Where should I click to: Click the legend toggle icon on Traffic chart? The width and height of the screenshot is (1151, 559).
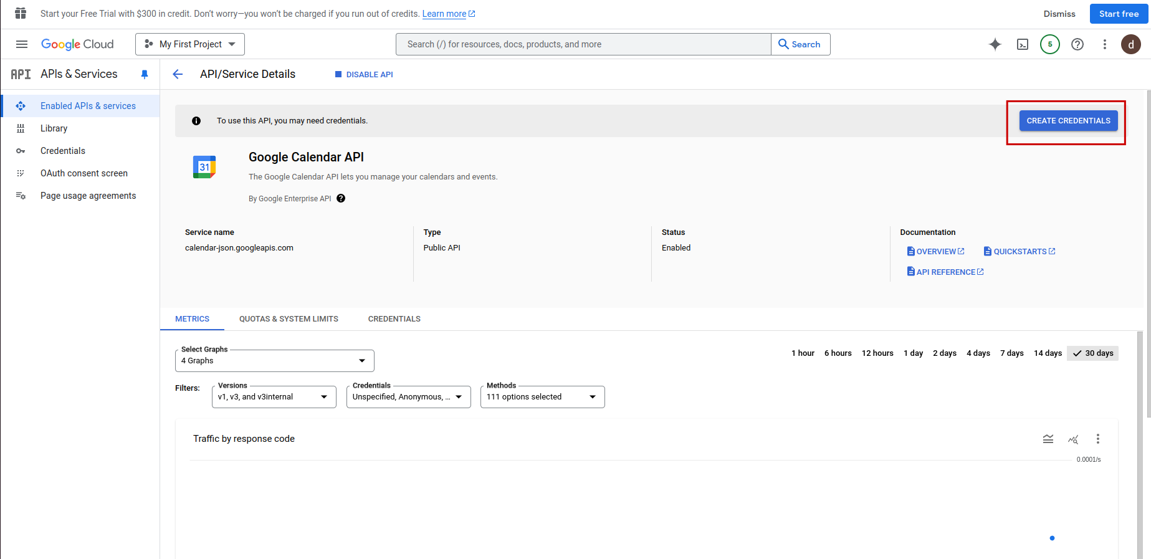click(1048, 439)
